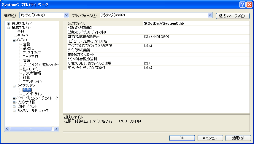254x144 pixels.
Task: Click the help question mark icon
Action: click(242, 5)
